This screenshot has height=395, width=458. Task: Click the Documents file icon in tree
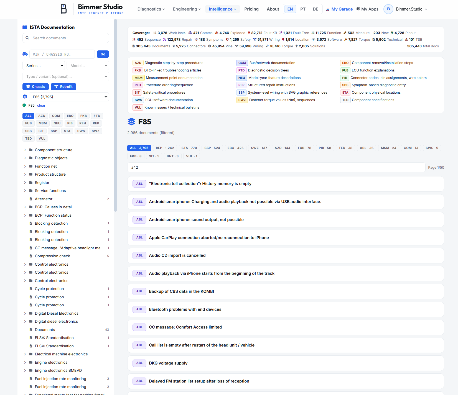tap(31, 330)
